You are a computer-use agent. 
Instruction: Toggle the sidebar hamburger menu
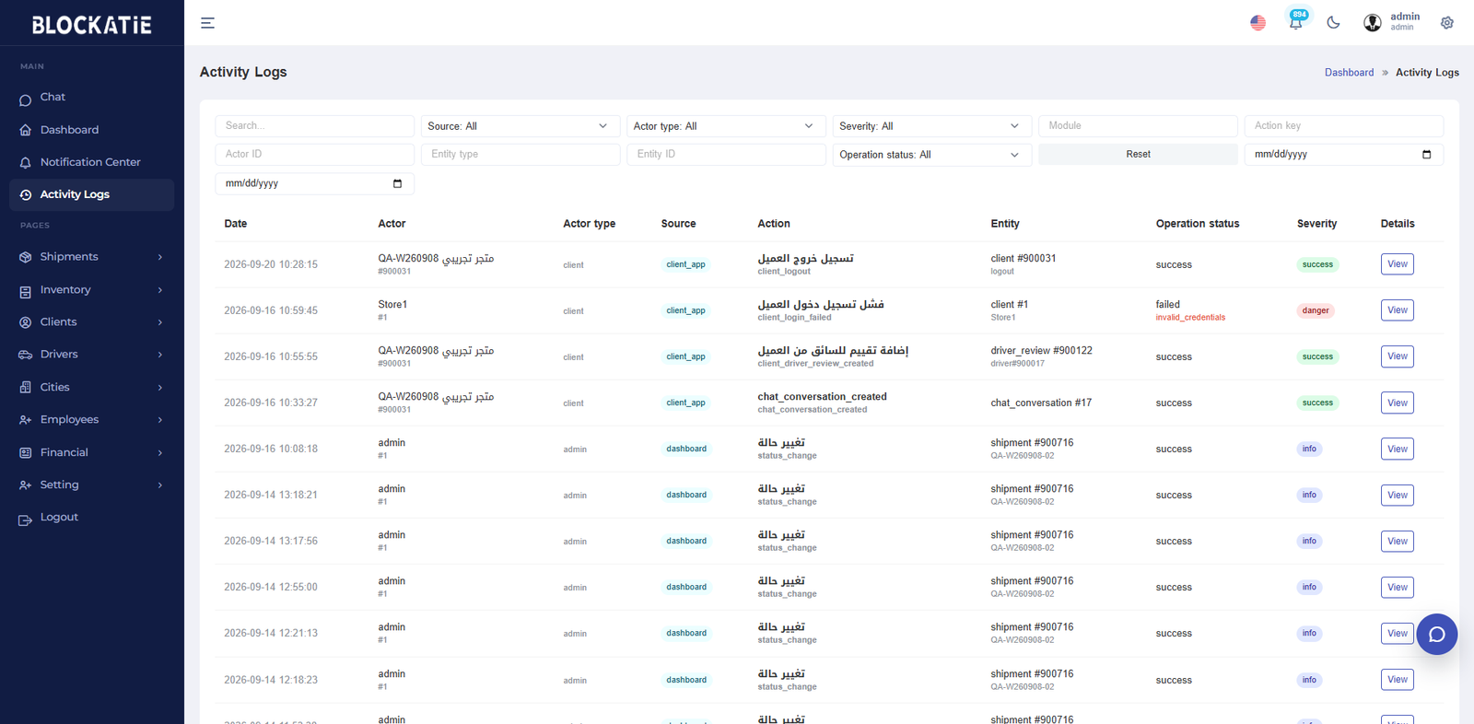point(207,23)
